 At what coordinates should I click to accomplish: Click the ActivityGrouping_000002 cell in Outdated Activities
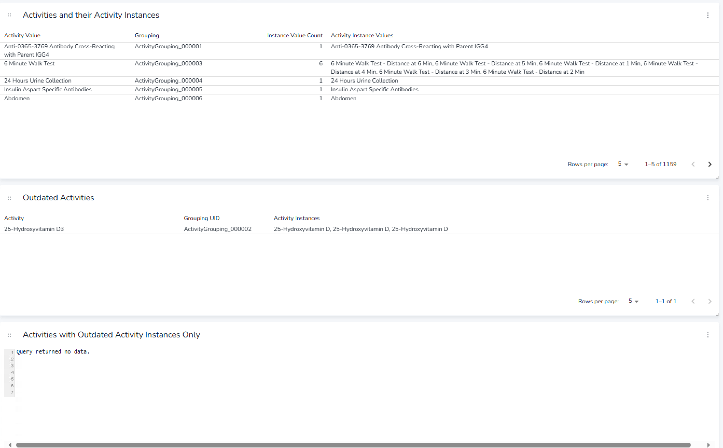tap(218, 229)
